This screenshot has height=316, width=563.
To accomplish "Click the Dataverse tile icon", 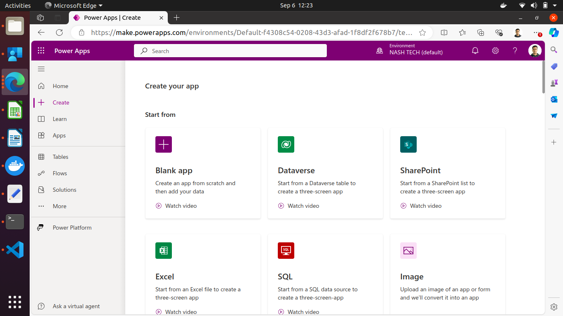I will pos(286,144).
